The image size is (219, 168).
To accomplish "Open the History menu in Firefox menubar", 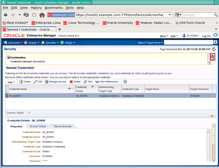I will pos(36,8).
